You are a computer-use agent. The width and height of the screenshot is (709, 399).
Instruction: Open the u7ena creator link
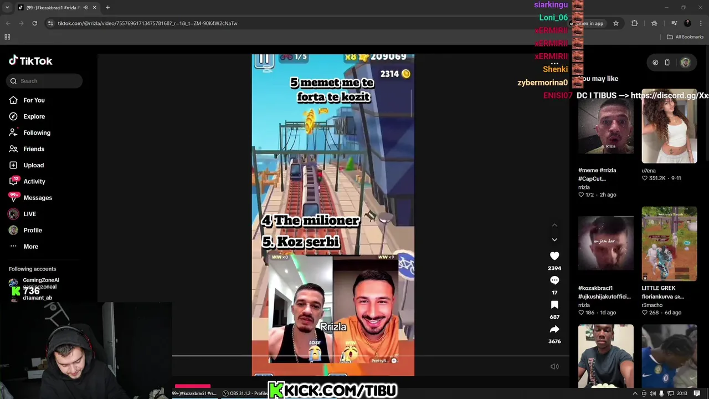[x=649, y=171]
